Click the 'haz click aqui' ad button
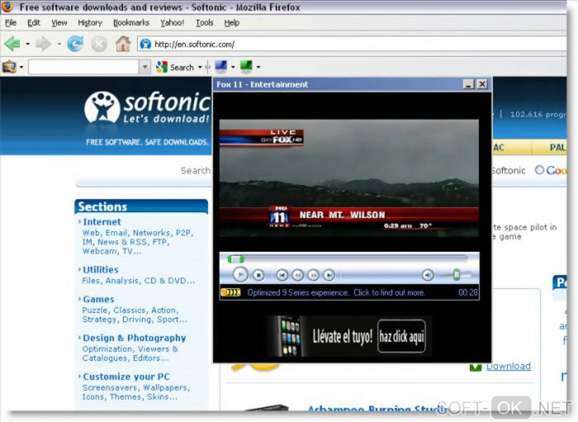Viewport: 578px width, 422px height. coord(402,336)
